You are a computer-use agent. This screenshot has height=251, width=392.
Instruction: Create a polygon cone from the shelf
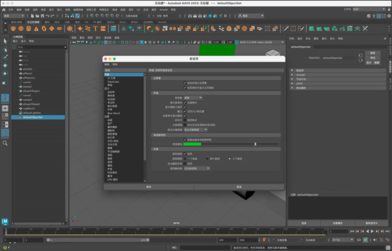point(36,29)
